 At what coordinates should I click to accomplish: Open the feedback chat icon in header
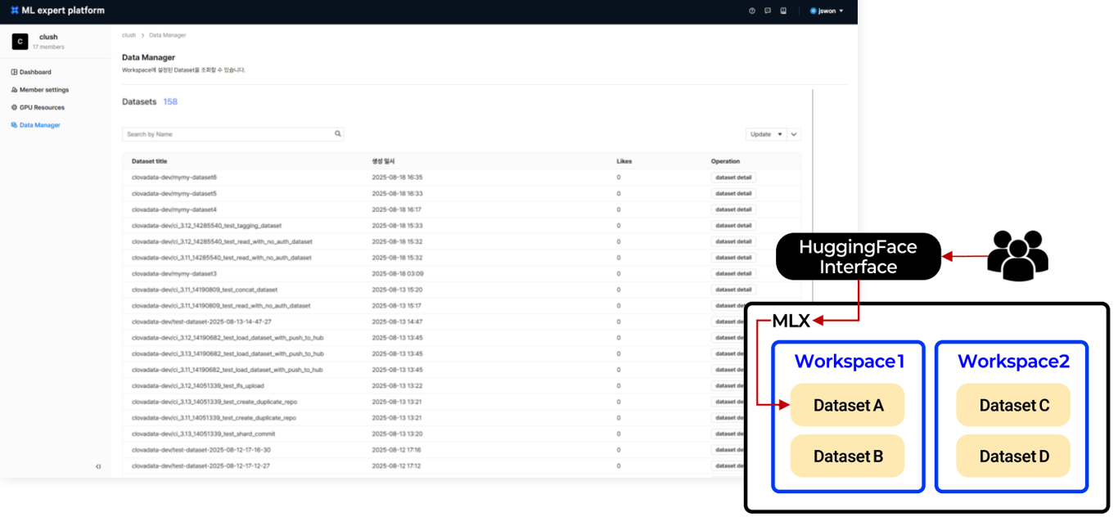pos(768,11)
